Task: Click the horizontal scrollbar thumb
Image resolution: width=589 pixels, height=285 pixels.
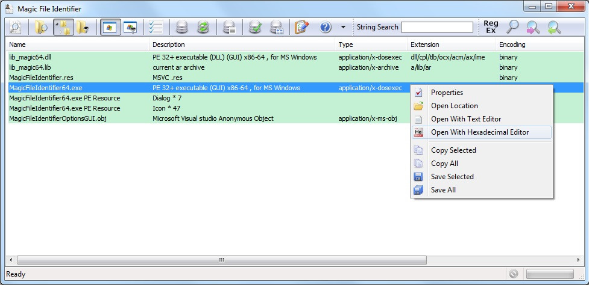Action: (x=222, y=260)
